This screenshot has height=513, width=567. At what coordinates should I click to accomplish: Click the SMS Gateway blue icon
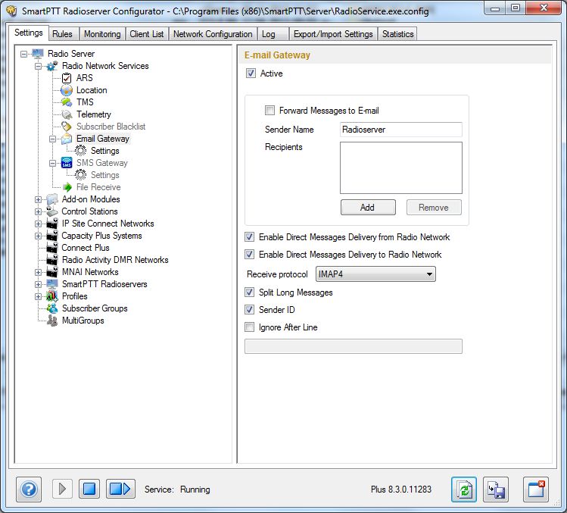click(x=67, y=163)
